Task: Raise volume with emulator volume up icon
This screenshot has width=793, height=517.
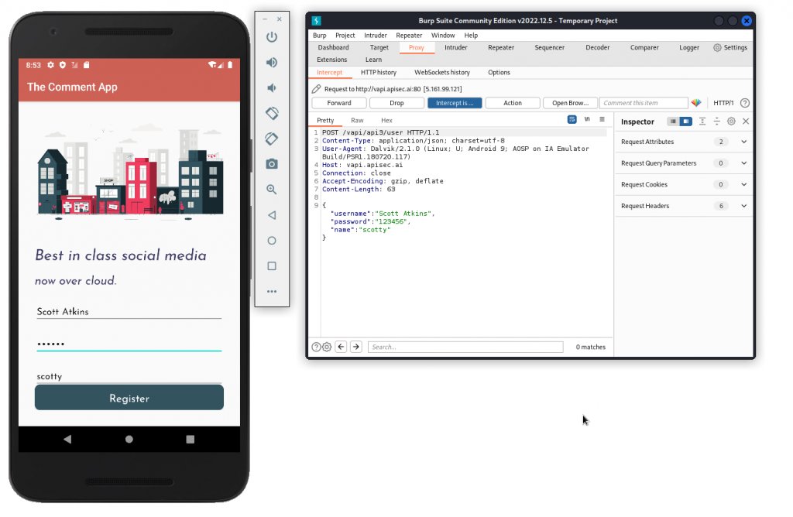Action: point(272,62)
